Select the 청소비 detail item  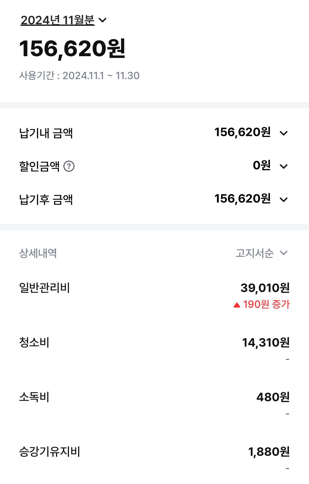[34, 343]
